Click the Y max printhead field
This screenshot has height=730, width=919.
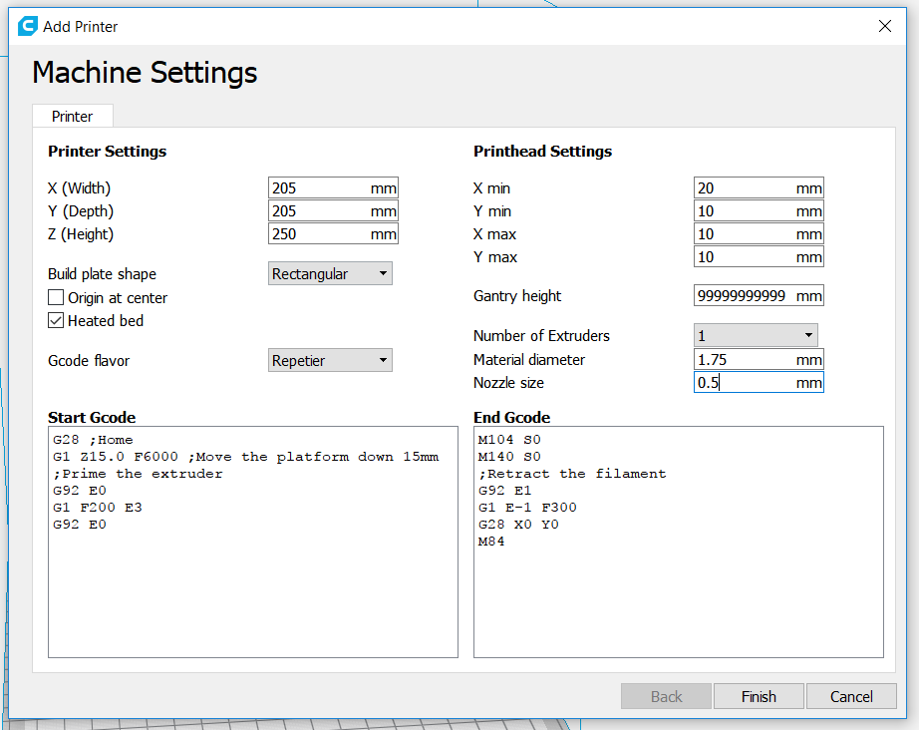pyautogui.click(x=744, y=257)
